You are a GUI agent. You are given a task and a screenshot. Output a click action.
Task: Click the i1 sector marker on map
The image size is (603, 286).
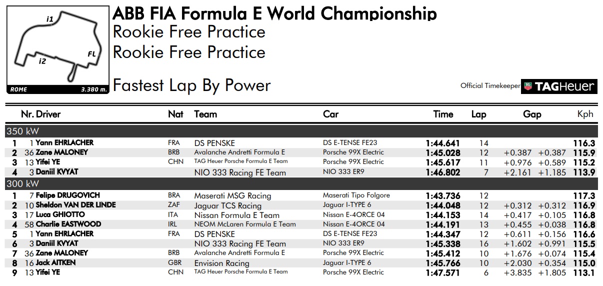pos(49,19)
